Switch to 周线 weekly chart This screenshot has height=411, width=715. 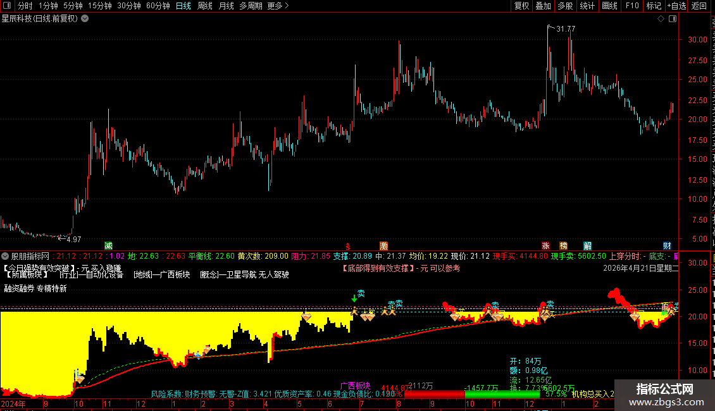tap(205, 6)
